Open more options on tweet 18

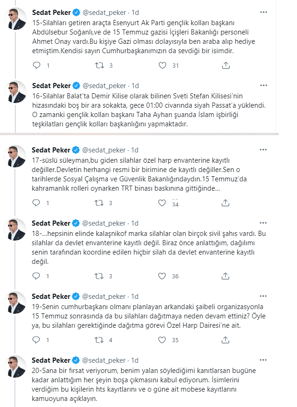point(263,223)
